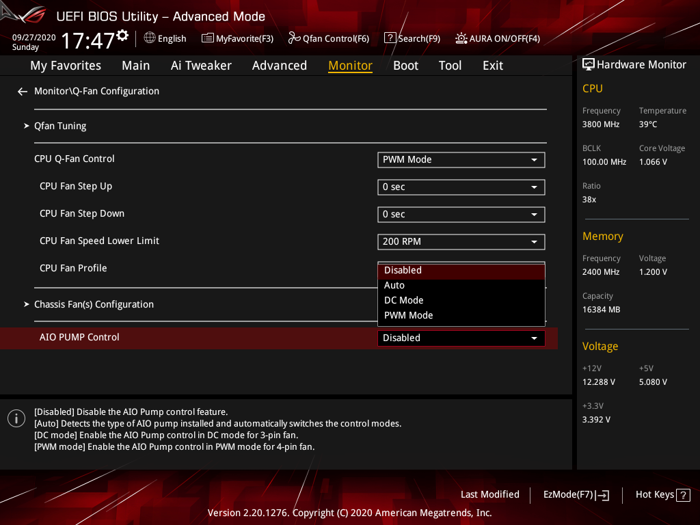Image resolution: width=700 pixels, height=525 pixels.
Task: Click the 17:47 clock display
Action: [88, 40]
